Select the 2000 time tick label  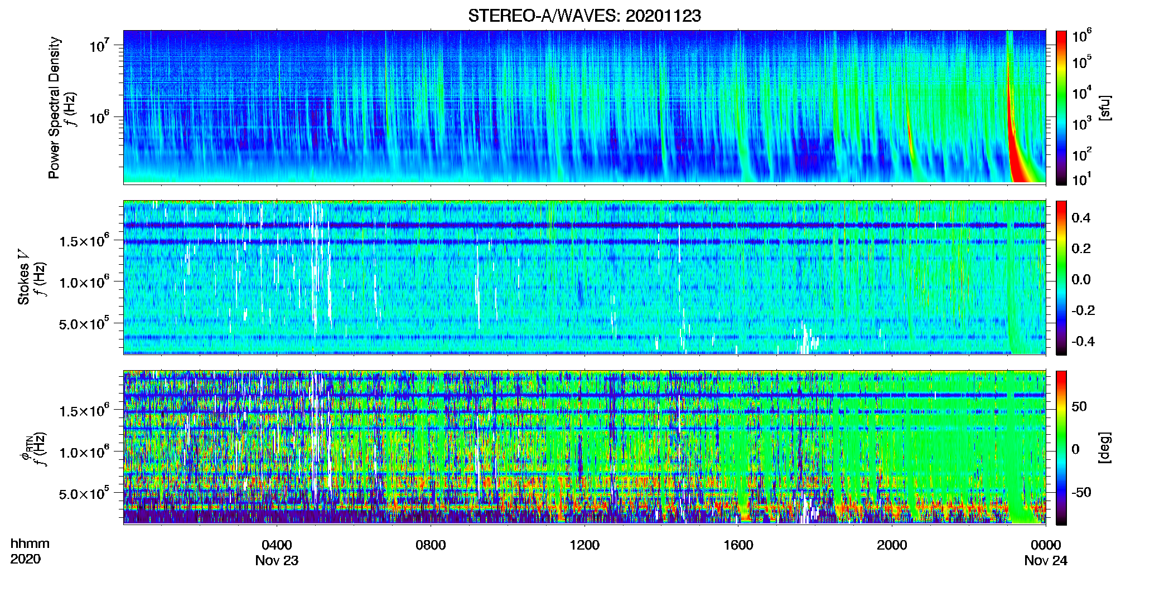click(892, 545)
